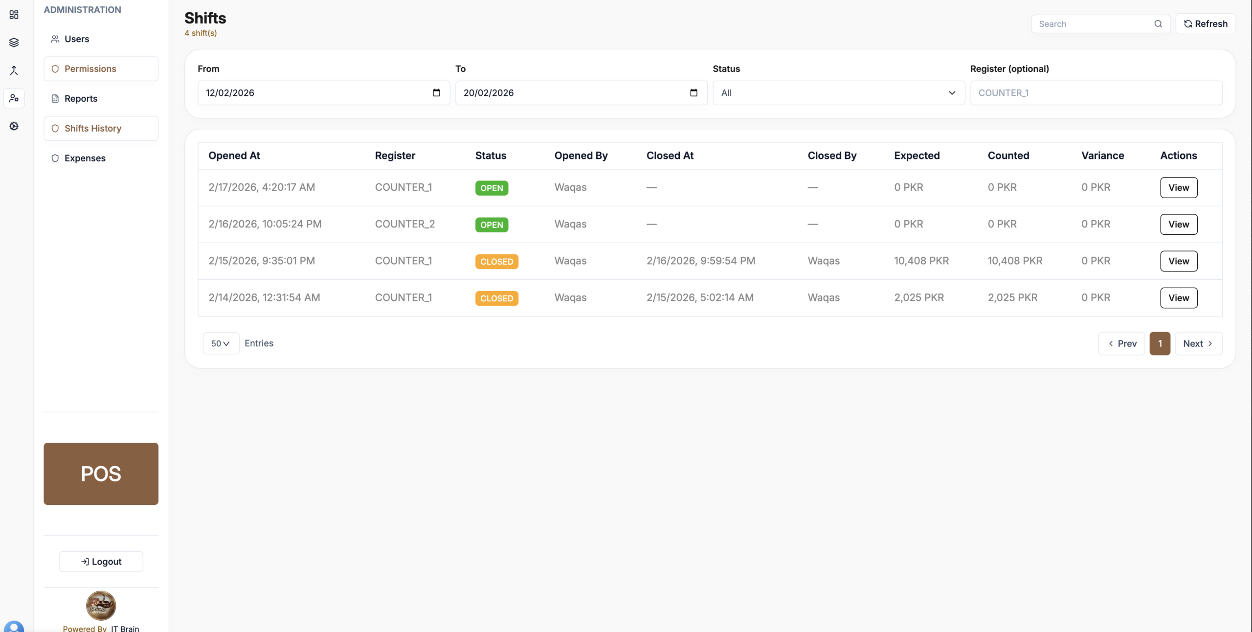Open the stacked layers icon in left rail
Screen dimensions: 1252x632
point(14,43)
